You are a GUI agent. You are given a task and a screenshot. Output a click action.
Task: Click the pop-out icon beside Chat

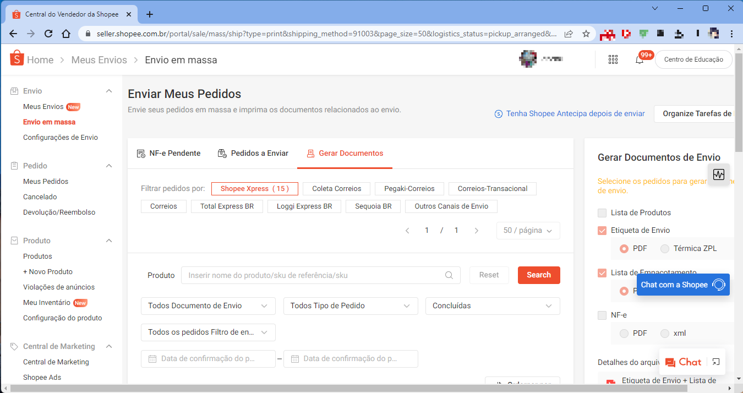pos(715,362)
